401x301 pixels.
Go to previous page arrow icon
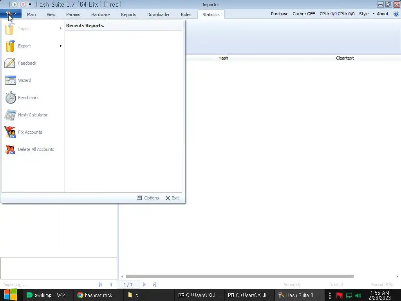tap(111, 285)
